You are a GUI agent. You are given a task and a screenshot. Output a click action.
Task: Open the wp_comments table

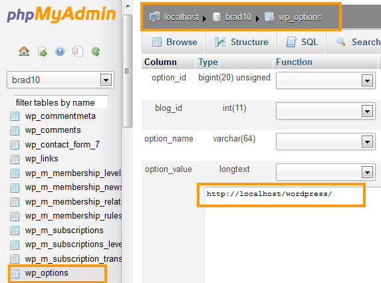(53, 130)
